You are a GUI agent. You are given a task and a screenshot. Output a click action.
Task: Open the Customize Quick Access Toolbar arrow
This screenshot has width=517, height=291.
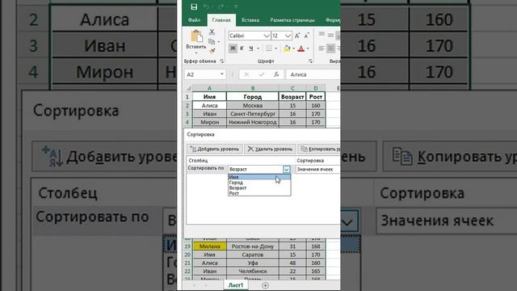(236, 7)
